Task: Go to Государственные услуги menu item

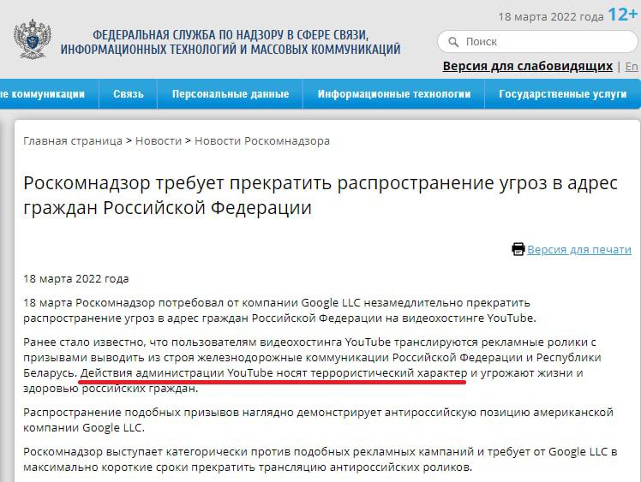Action: [x=562, y=94]
